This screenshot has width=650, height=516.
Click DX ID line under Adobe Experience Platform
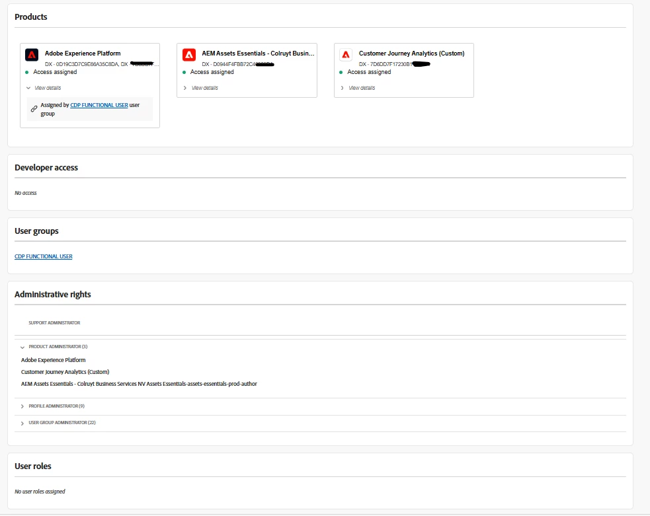point(102,64)
